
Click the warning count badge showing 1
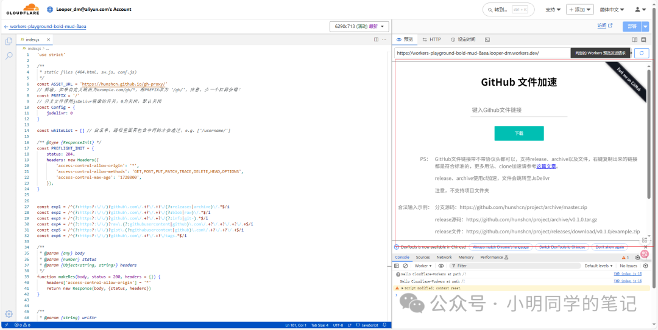[625, 257]
